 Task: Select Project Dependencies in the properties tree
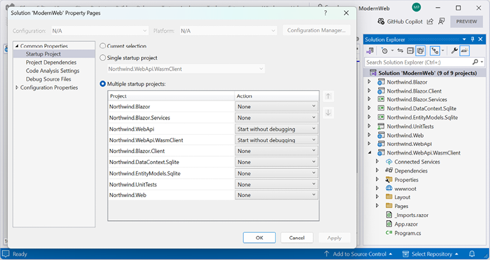[51, 63]
